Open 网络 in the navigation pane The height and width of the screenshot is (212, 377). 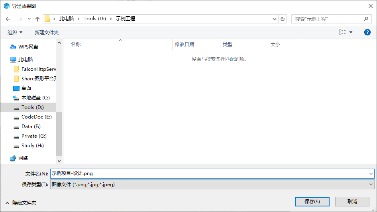(23, 158)
